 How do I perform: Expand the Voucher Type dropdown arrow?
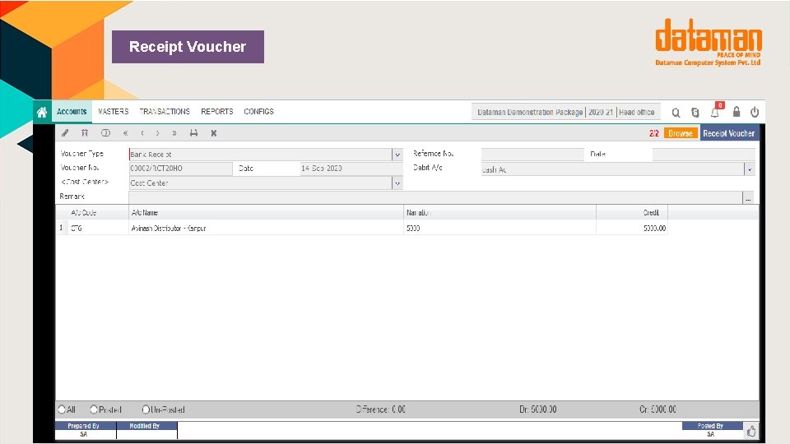397,155
